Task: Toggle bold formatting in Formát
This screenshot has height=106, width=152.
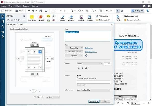Action: [79, 68]
